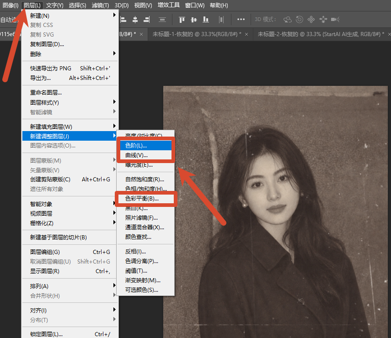Open the 增效工具 menu

point(169,5)
